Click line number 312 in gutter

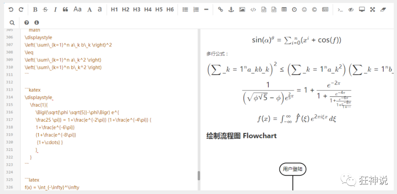click(x=9, y=82)
